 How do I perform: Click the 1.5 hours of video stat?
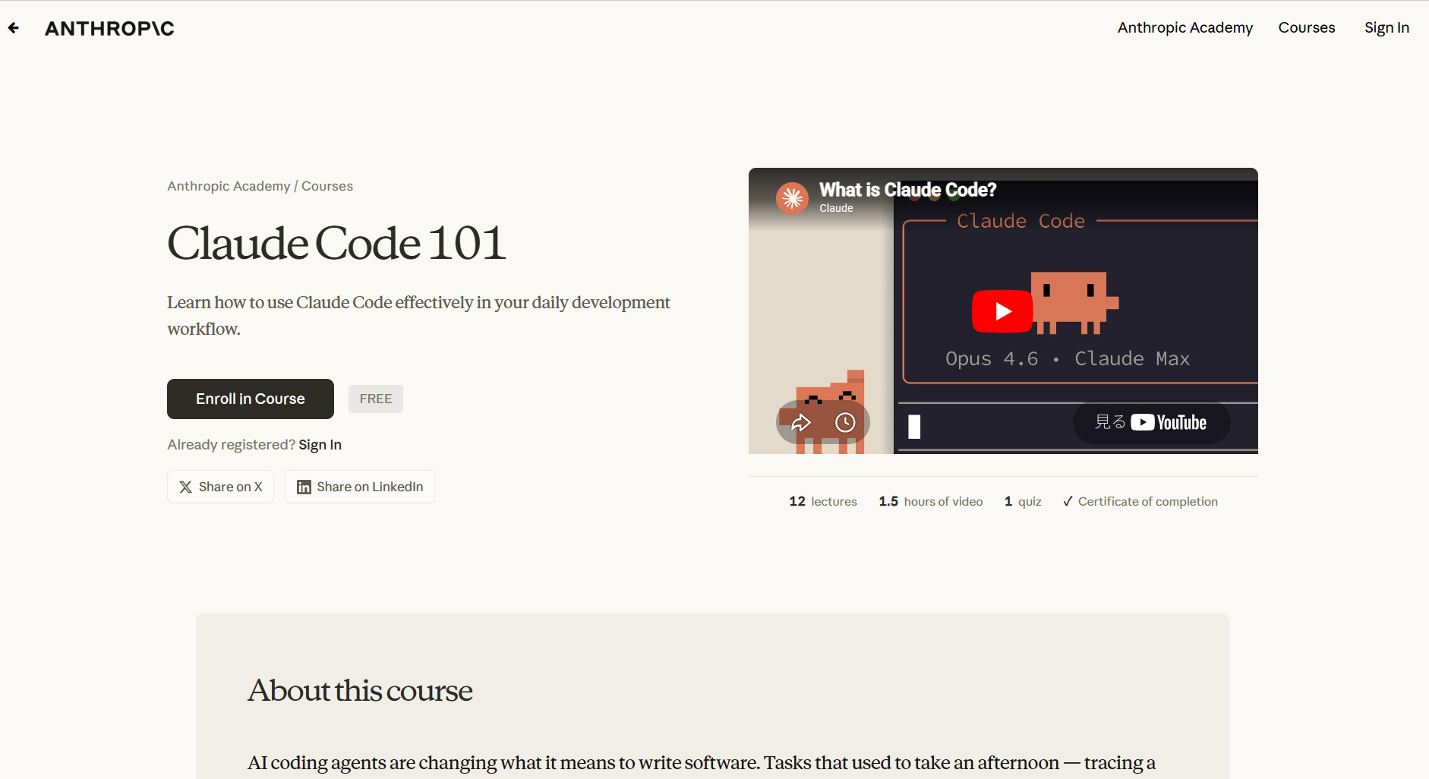[931, 501]
